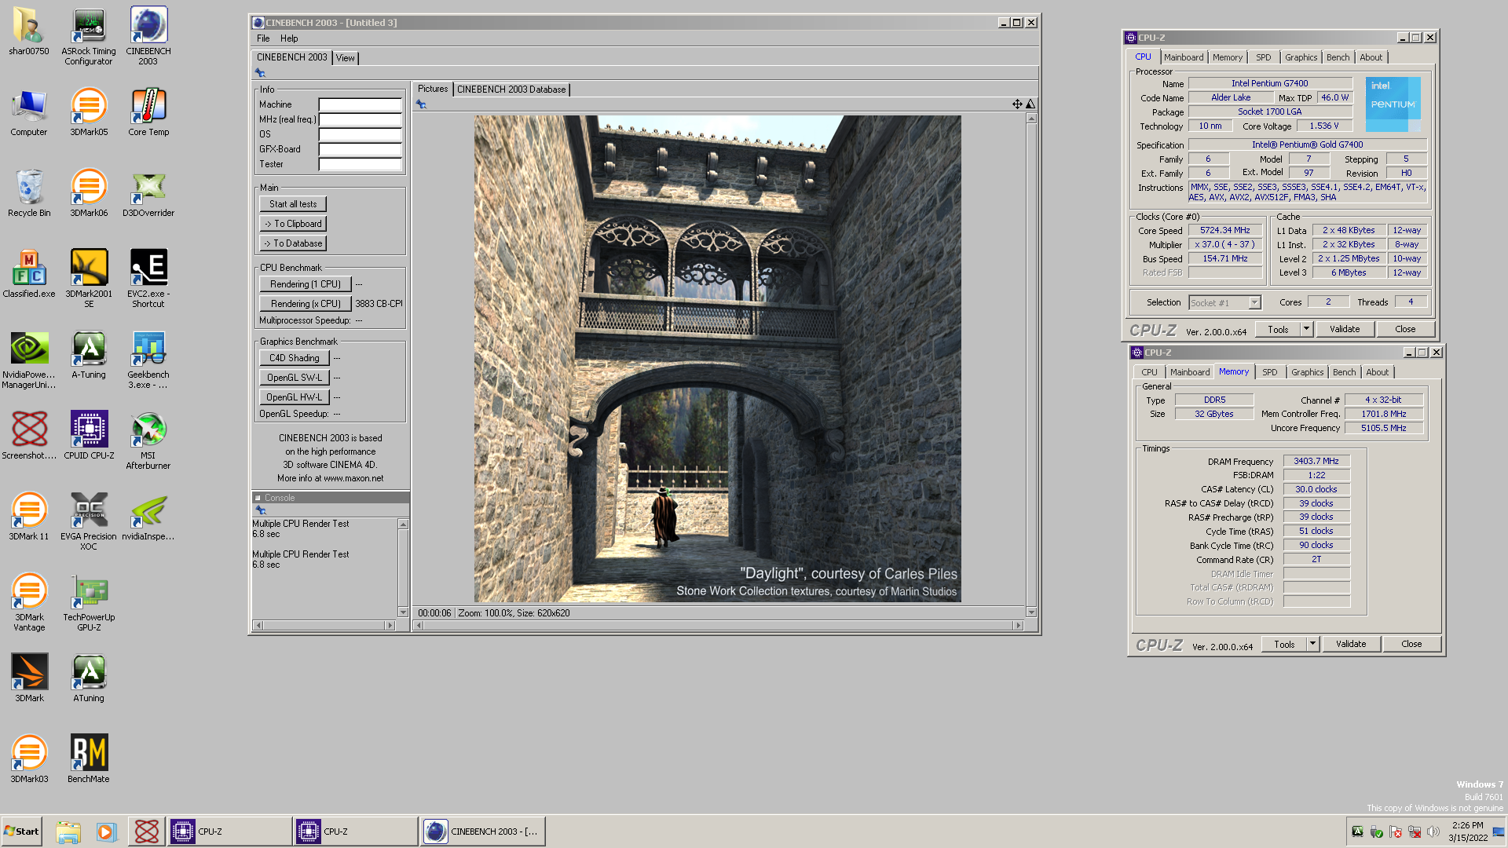The width and height of the screenshot is (1508, 848).
Task: Open the Help menu in CINEBENCH
Action: (289, 38)
